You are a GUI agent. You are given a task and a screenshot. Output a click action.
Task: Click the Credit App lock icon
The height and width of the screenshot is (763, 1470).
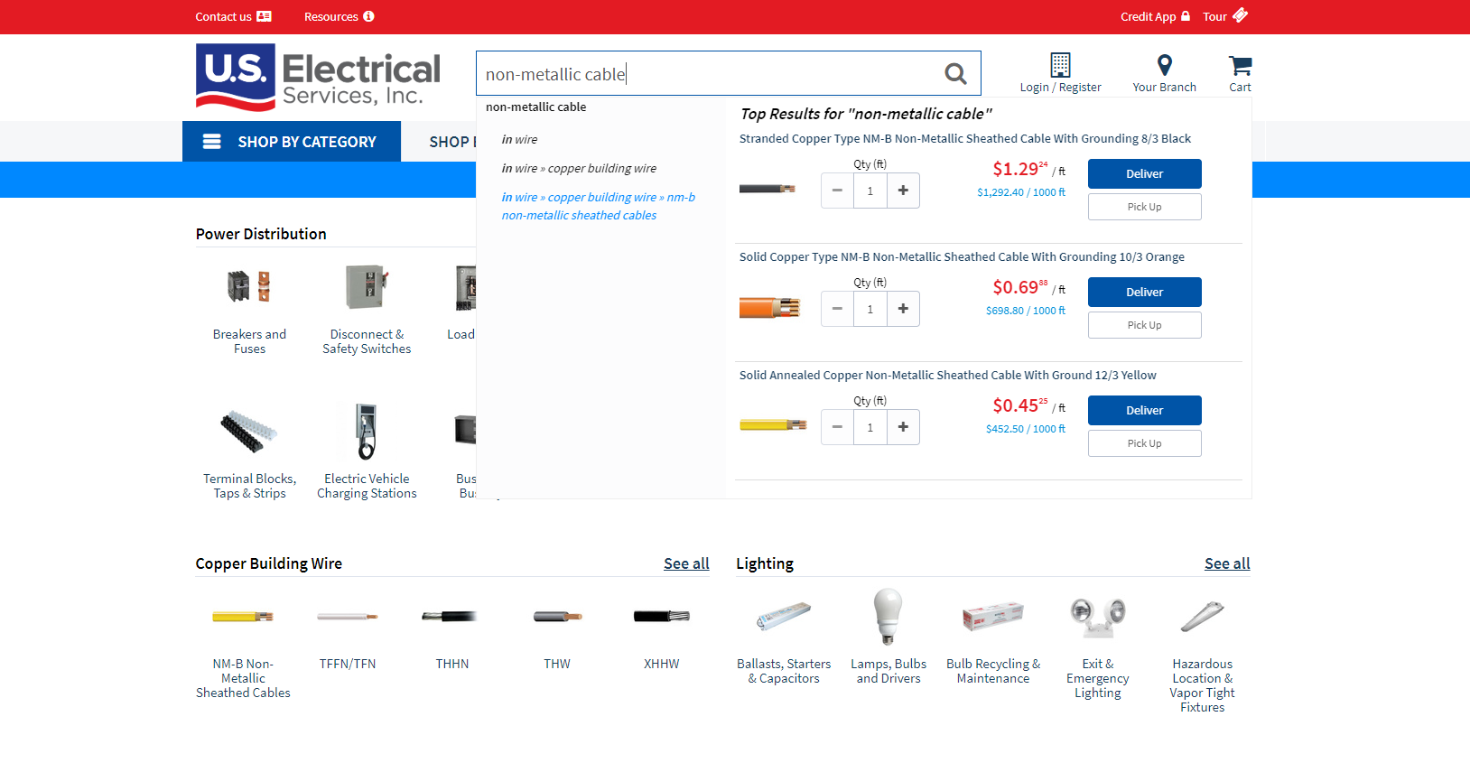1186,16
